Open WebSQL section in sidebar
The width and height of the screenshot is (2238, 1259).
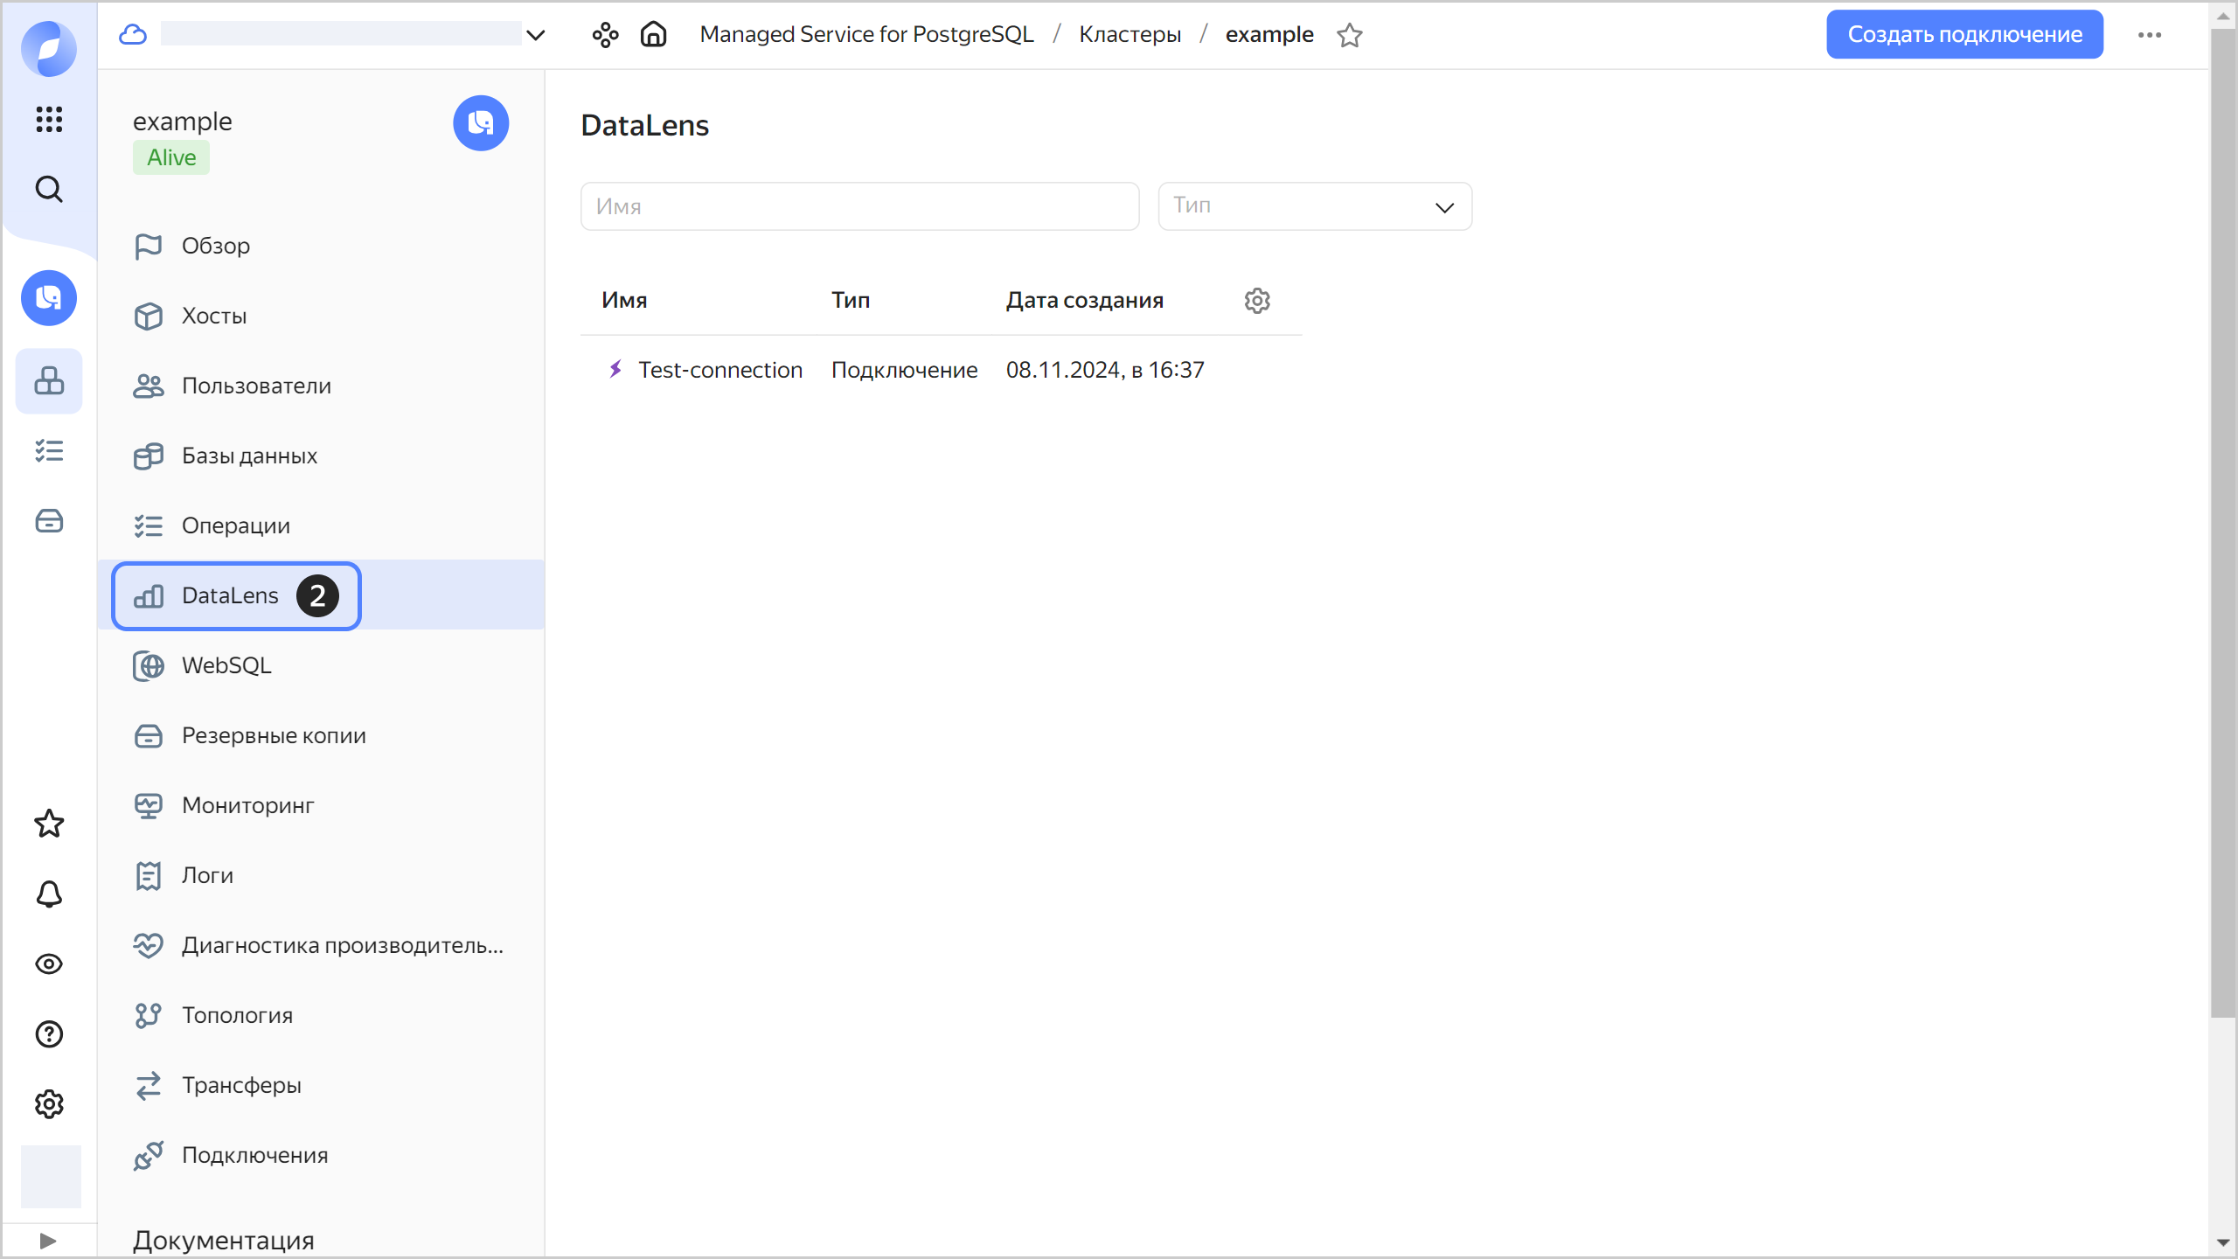(x=226, y=665)
